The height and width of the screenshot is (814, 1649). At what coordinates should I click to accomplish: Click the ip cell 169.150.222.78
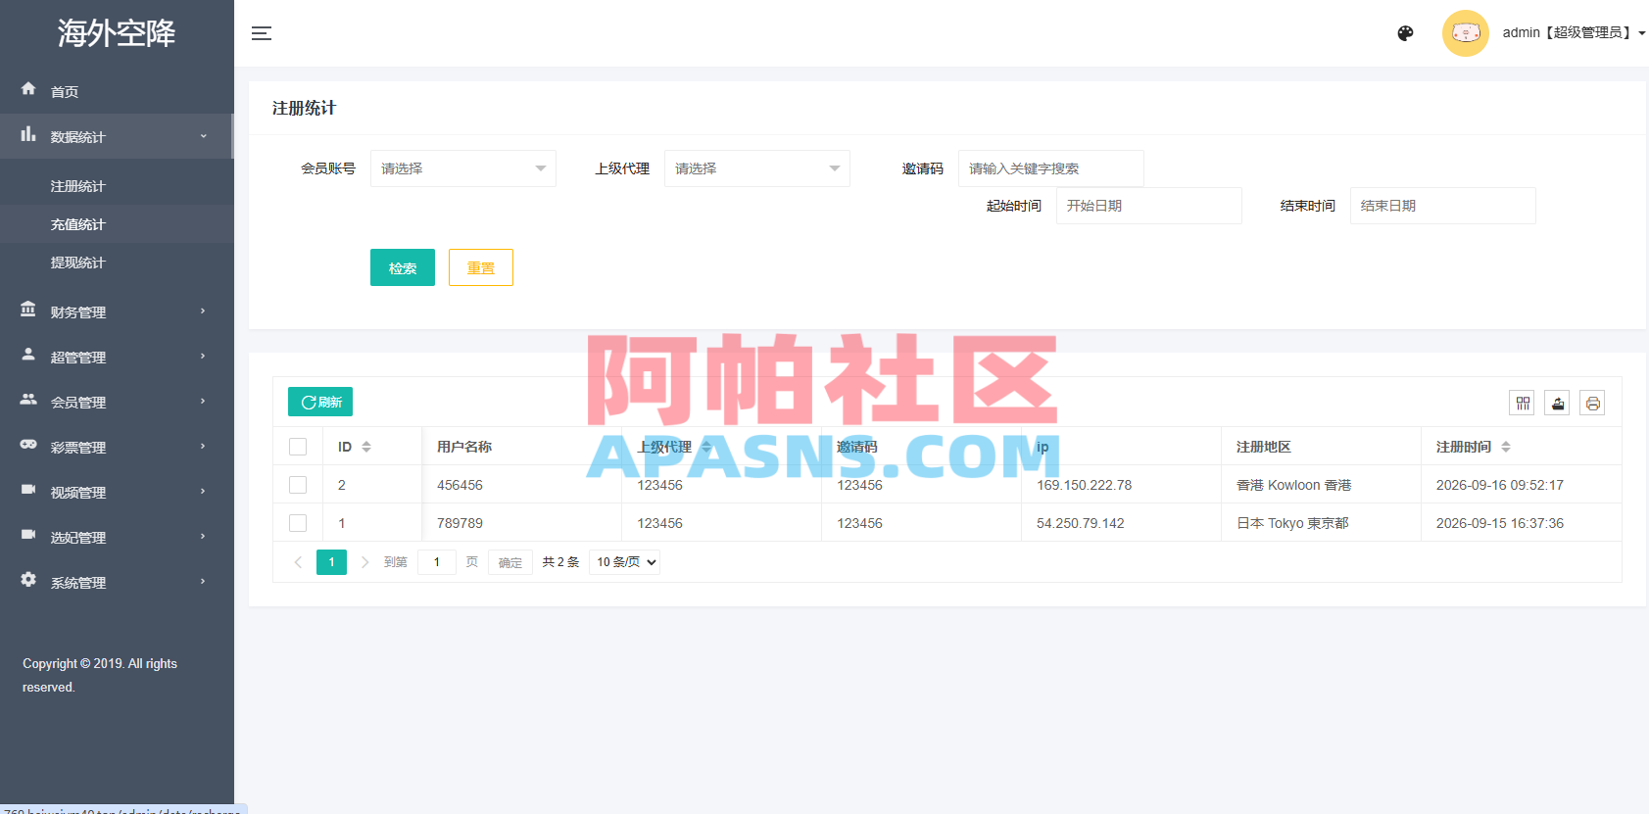point(1085,485)
